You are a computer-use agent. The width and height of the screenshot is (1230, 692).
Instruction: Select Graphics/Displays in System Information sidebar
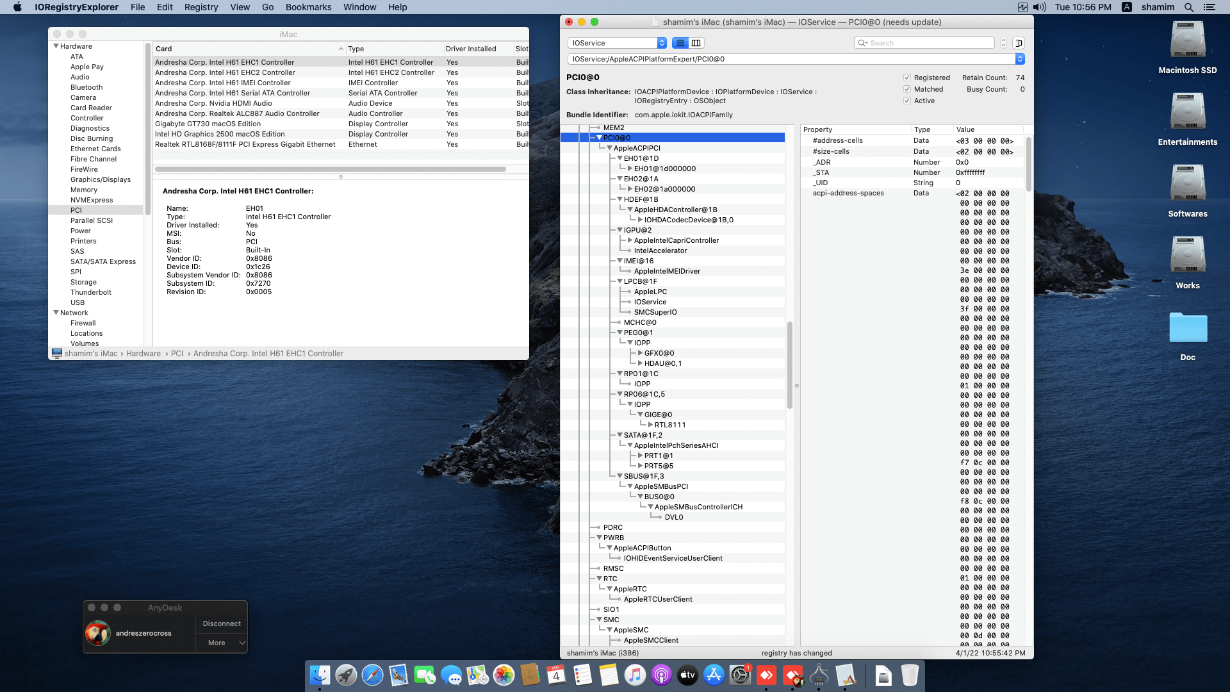101,179
